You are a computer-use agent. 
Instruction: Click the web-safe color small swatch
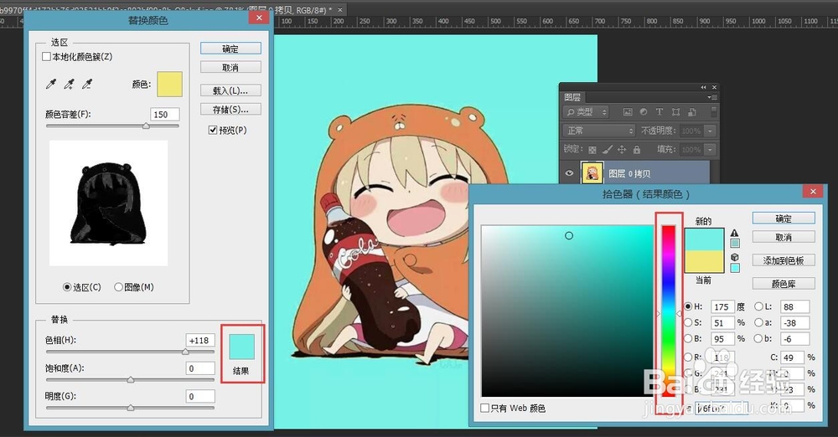(735, 268)
